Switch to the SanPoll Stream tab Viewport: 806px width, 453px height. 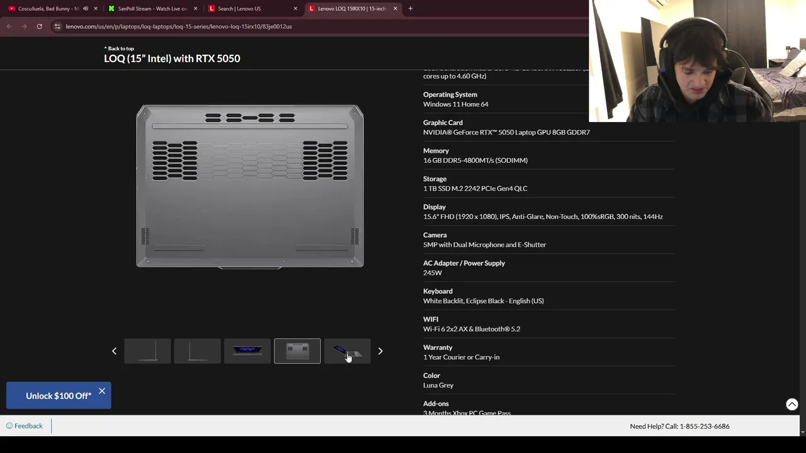click(x=152, y=9)
